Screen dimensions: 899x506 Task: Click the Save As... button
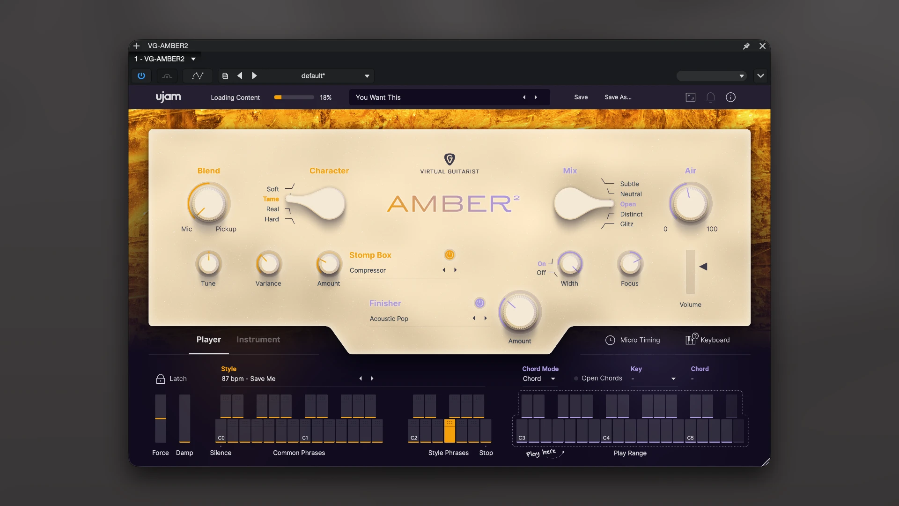(618, 97)
